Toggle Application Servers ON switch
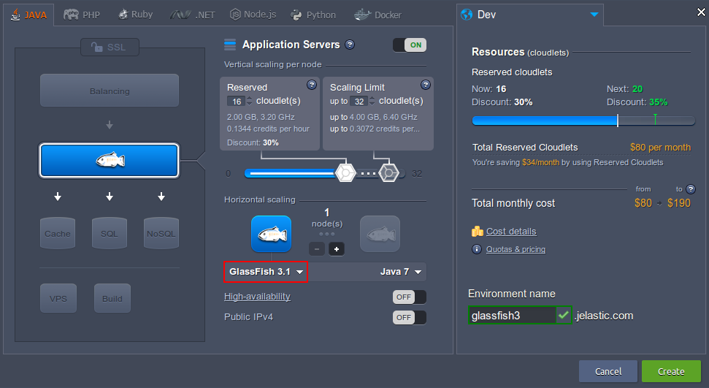Viewport: 709px width, 388px height. [x=410, y=45]
